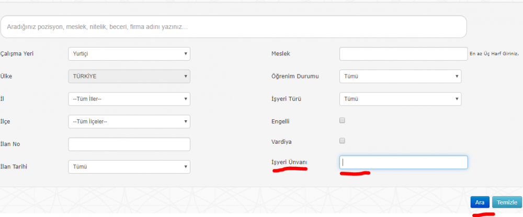
Task: Click the İşyeri Ünvanı label
Action: (289, 162)
